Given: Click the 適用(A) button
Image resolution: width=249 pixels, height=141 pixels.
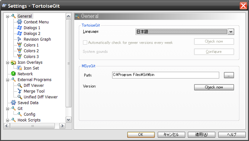Looking at the screenshot, I should coord(202,135).
